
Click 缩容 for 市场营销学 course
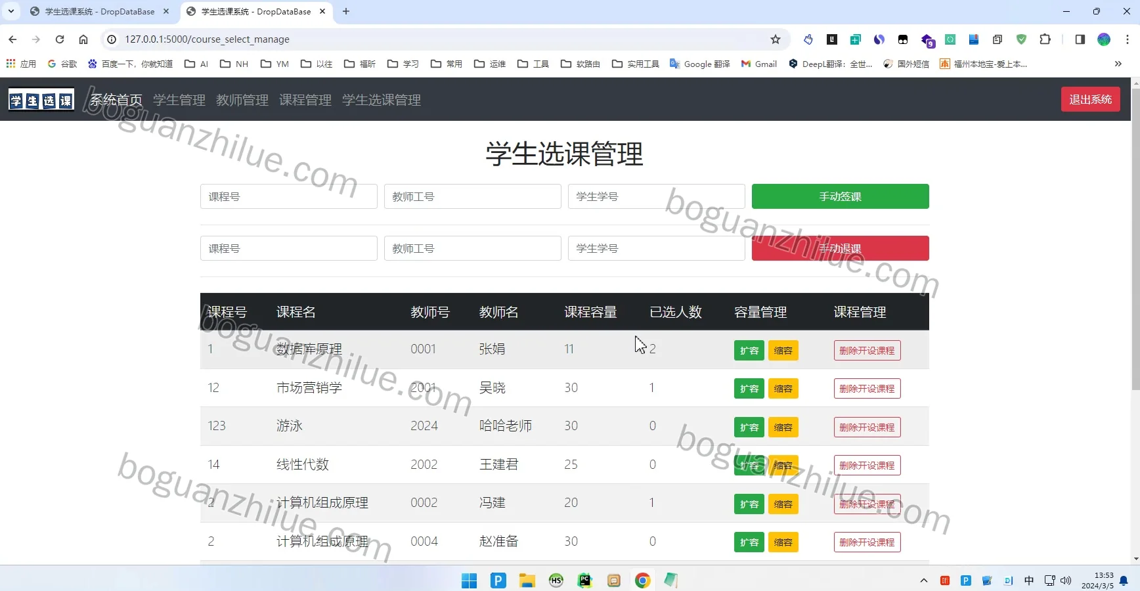click(783, 389)
